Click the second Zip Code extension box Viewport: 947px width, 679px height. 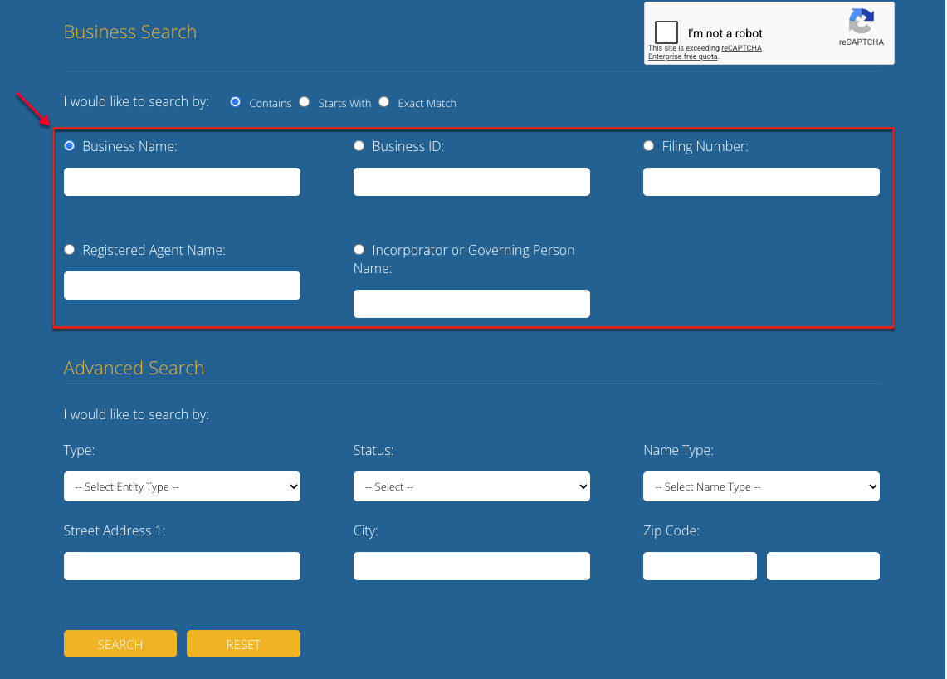pos(823,566)
